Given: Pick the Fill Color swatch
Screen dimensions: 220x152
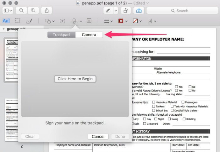Looking at the screenshot, I should pyautogui.click(x=135, y=21).
